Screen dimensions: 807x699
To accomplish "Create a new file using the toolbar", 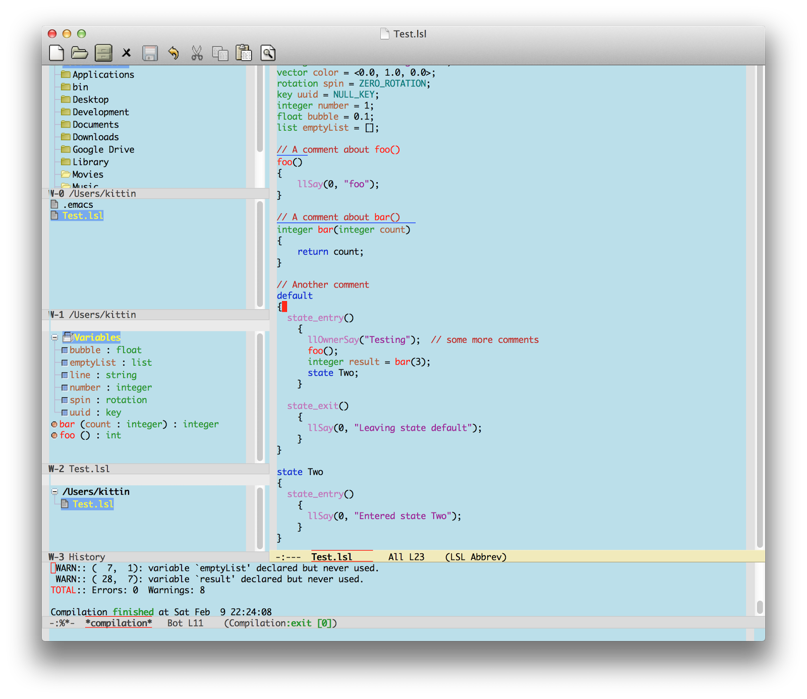I will (x=56, y=53).
